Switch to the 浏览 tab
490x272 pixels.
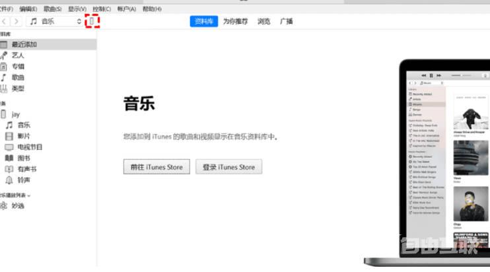click(263, 21)
